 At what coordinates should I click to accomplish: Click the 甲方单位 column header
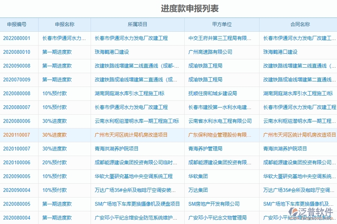221,24
